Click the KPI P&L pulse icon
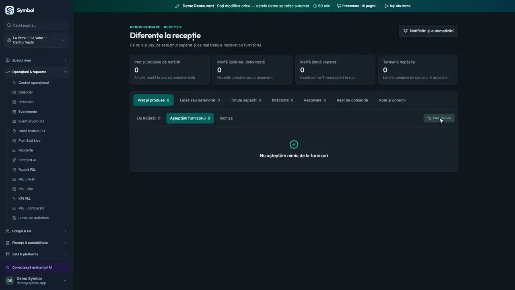515x290 pixels. click(x=14, y=199)
